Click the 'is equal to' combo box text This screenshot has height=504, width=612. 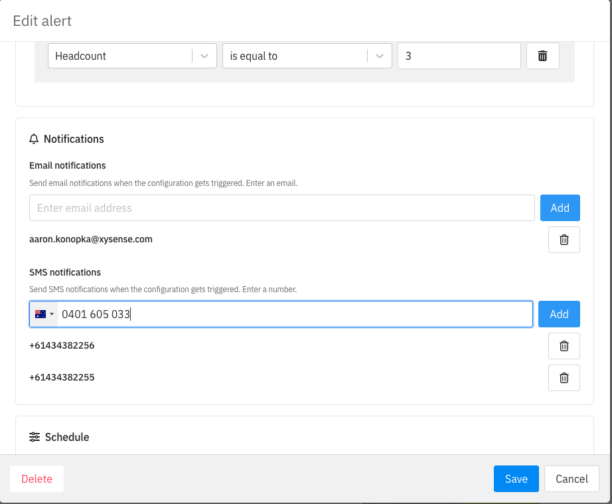coord(254,56)
